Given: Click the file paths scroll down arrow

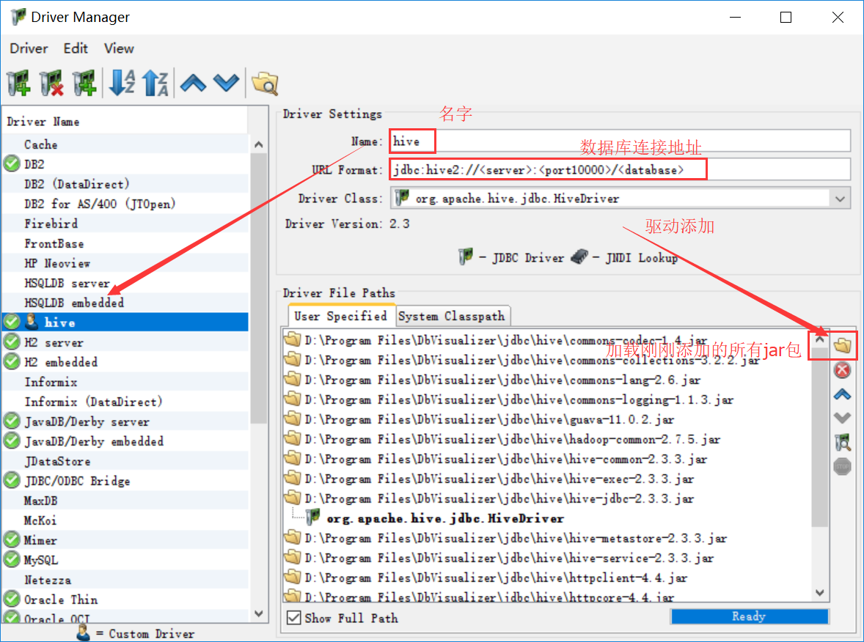Looking at the screenshot, I should point(820,592).
